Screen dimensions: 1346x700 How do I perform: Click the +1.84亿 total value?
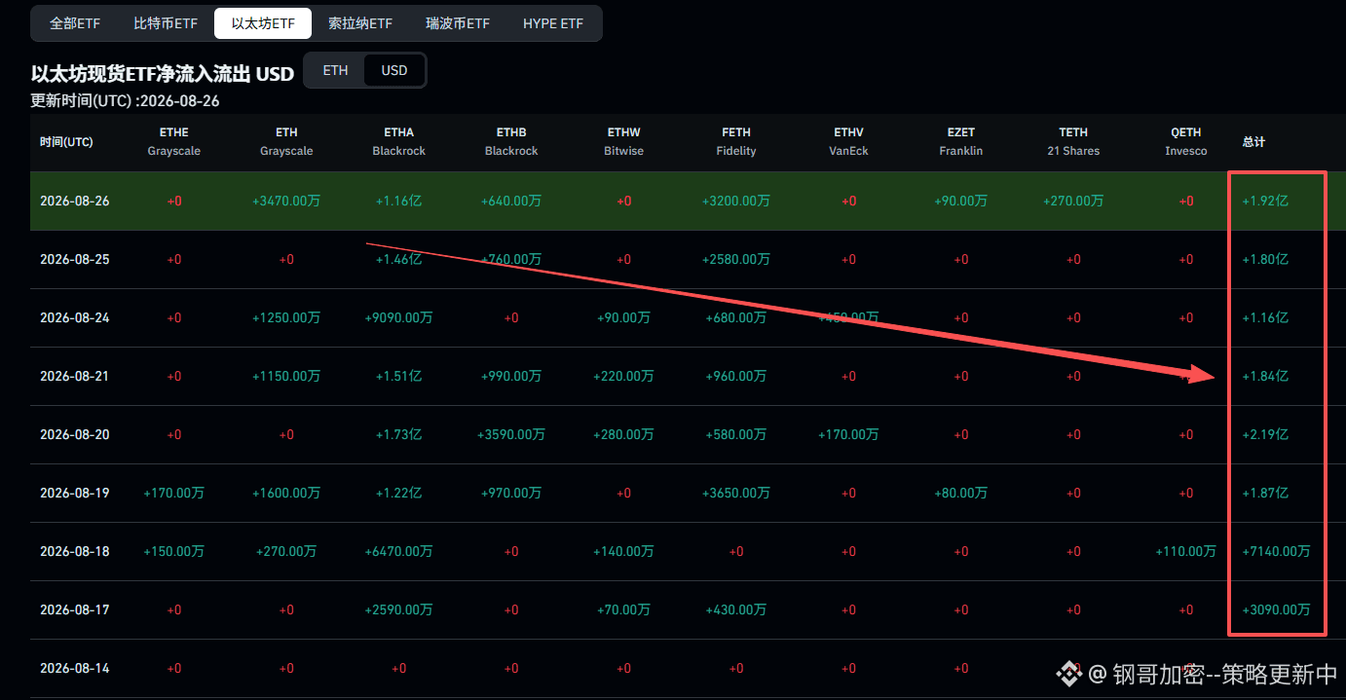[1265, 376]
